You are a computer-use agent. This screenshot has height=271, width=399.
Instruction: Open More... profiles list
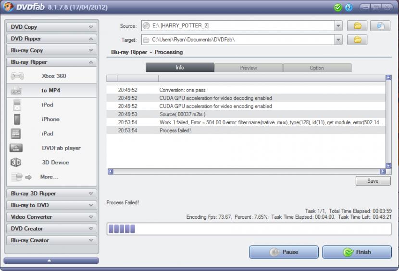point(49,177)
